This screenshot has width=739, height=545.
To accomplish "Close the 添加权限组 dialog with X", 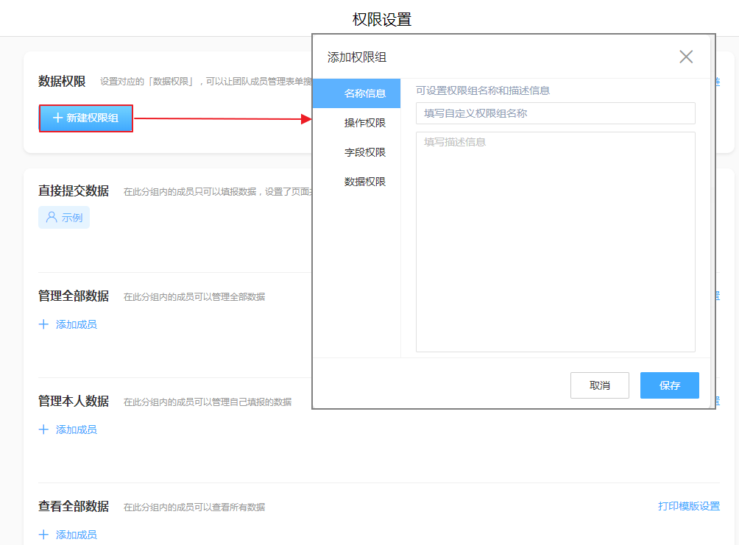I will 686,57.
